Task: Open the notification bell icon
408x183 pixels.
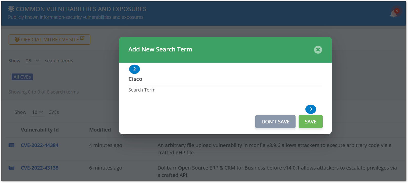Action: 393,14
